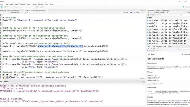The width and height of the screenshot is (190, 107).
Task: Open the Addins dropdown
Action: tap(42, 7)
